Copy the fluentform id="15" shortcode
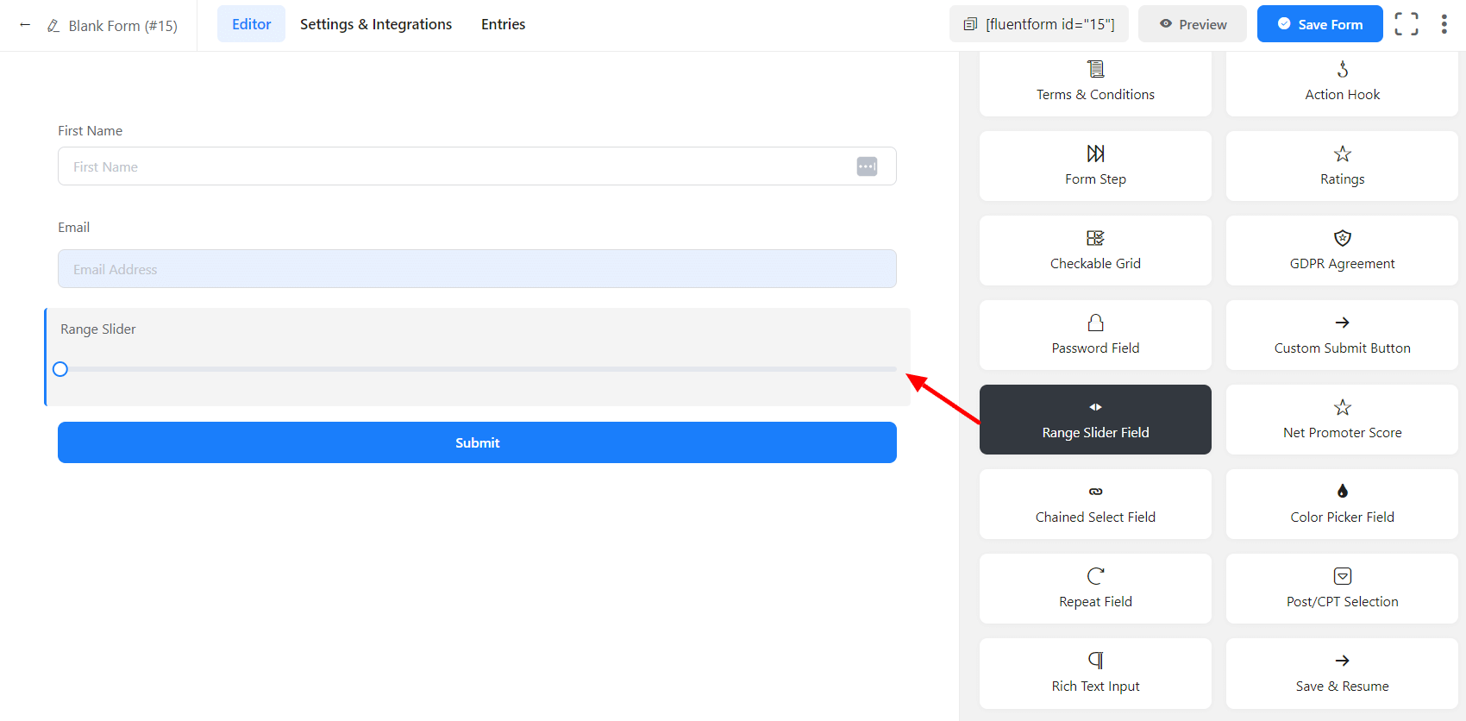This screenshot has height=721, width=1466. tap(1039, 24)
